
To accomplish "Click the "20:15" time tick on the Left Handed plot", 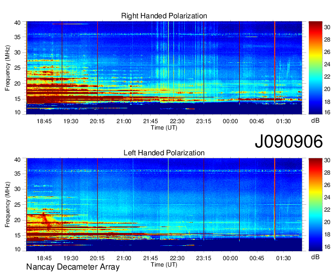I will [x=97, y=258].
